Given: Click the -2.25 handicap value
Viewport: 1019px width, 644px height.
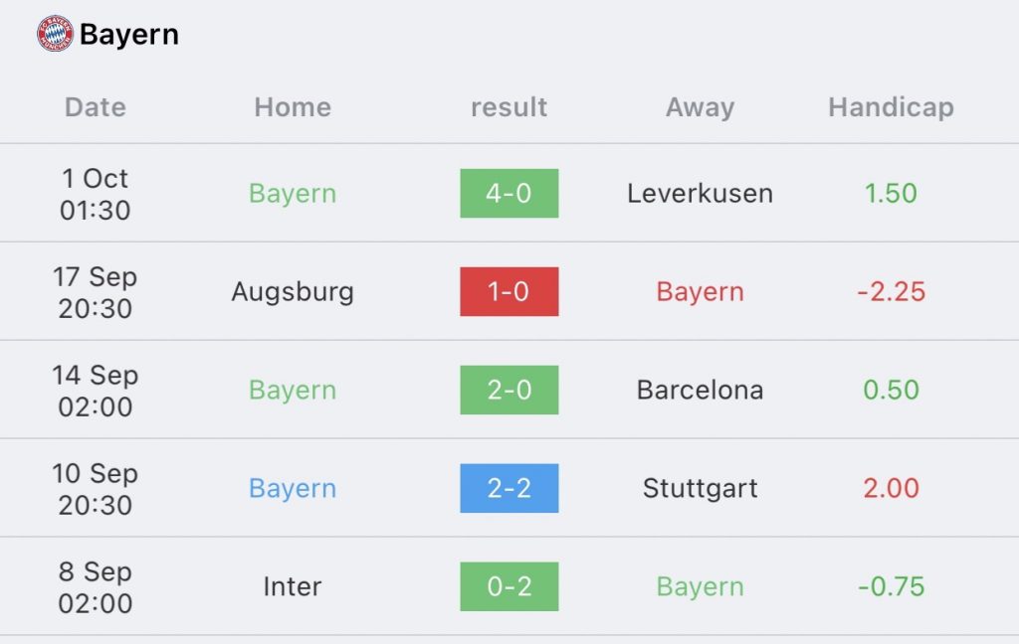Looking at the screenshot, I should point(891,291).
